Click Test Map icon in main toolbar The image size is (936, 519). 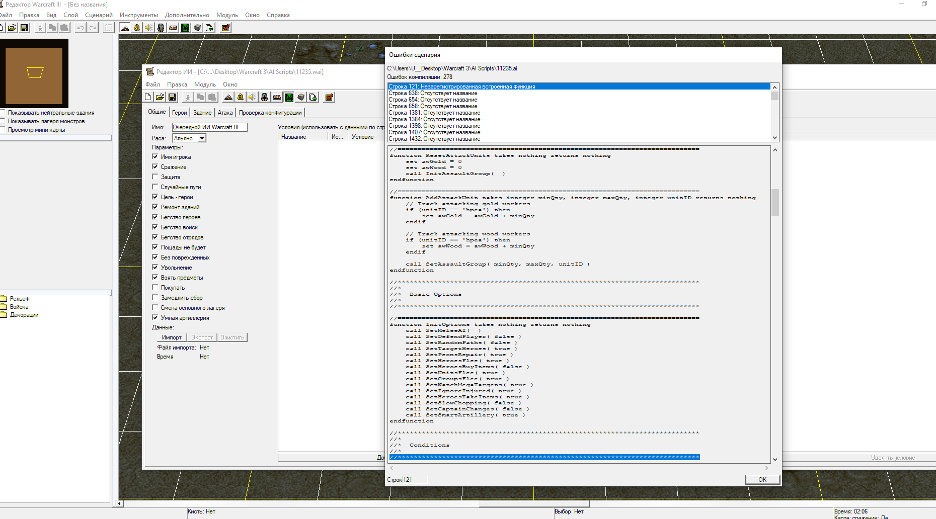[225, 28]
